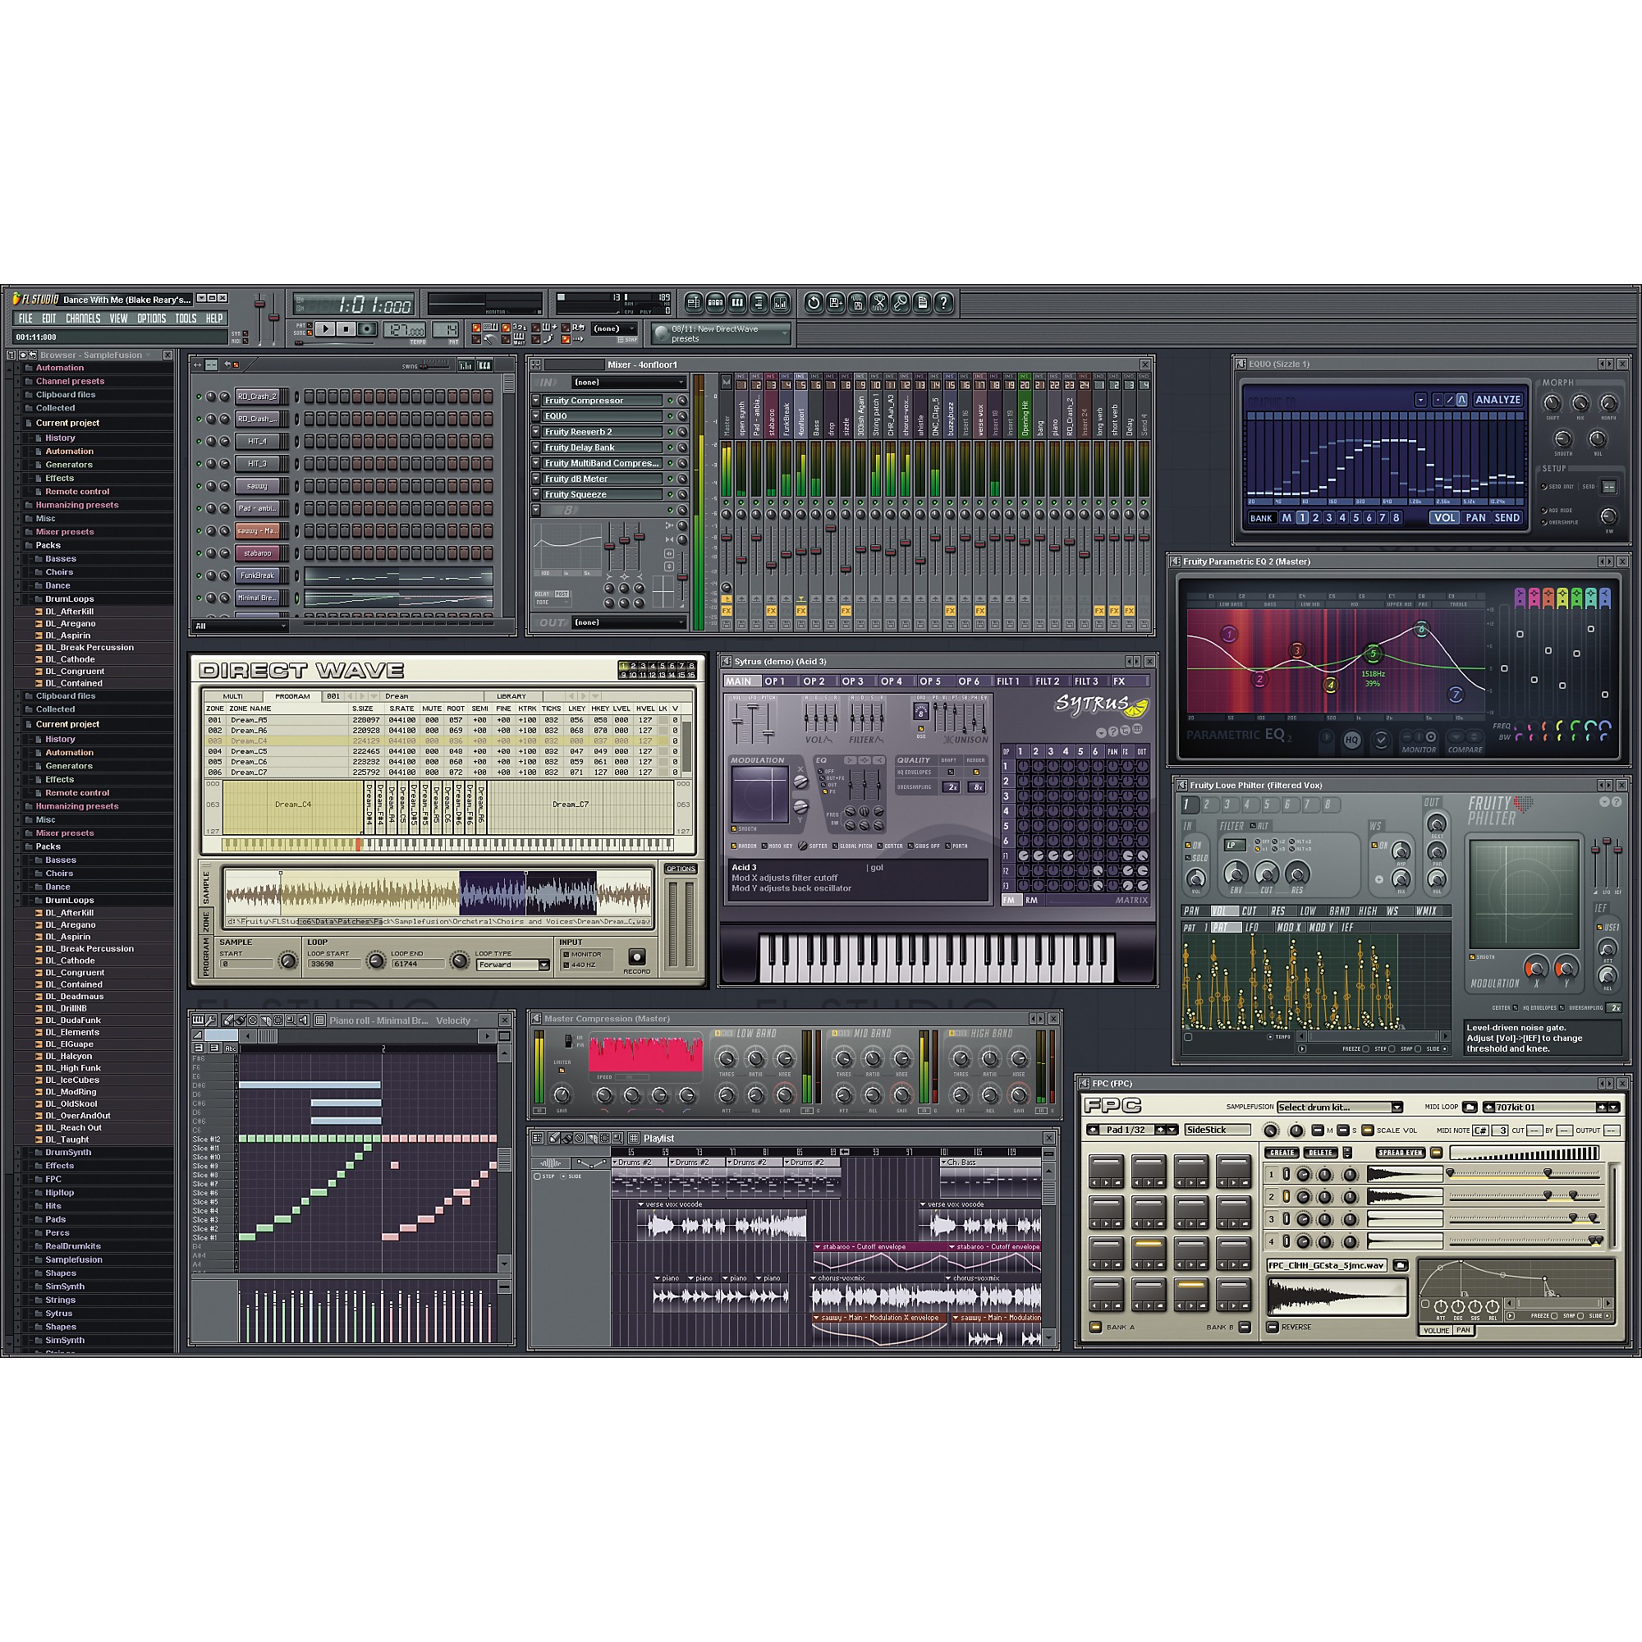
Task: Click the Record button in transport
Action: point(367,329)
